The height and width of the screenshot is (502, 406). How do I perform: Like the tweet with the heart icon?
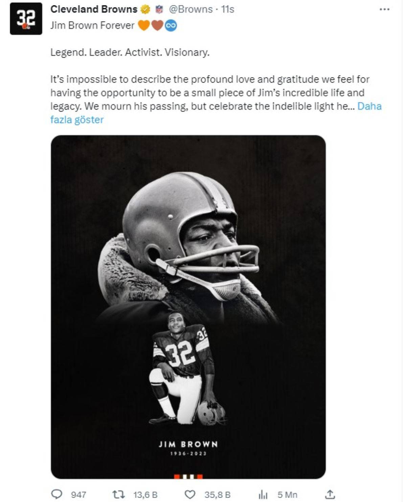tap(191, 494)
